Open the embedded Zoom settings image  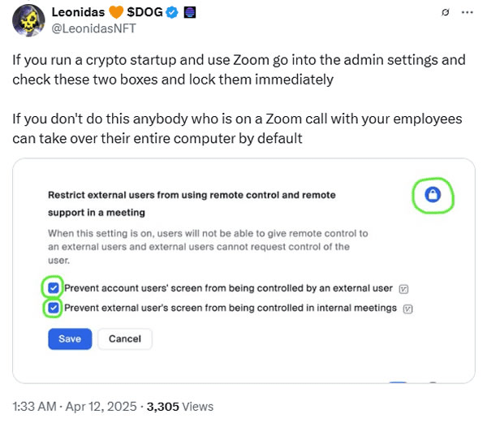click(x=243, y=357)
